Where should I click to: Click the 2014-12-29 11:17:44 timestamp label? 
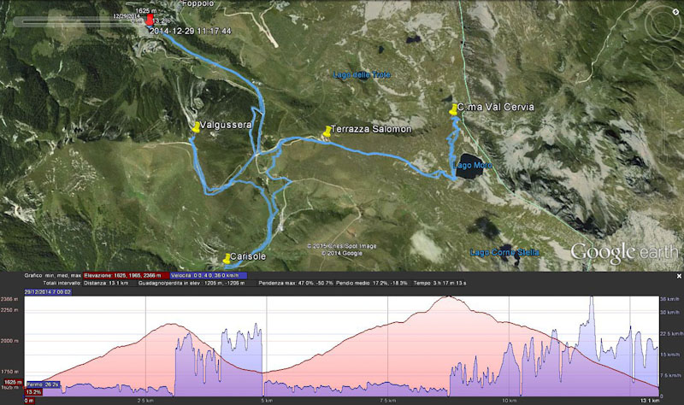coord(190,32)
